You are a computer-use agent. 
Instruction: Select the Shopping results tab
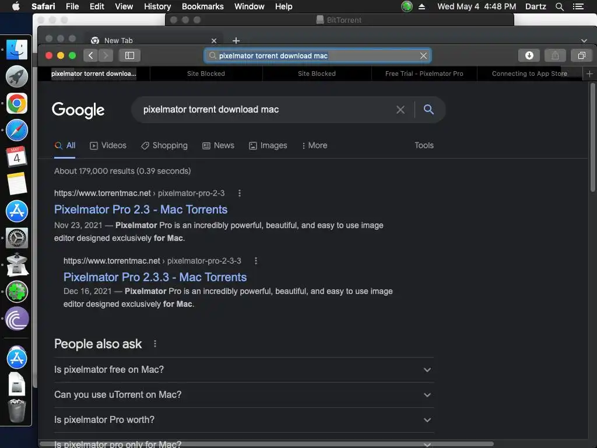click(x=164, y=145)
